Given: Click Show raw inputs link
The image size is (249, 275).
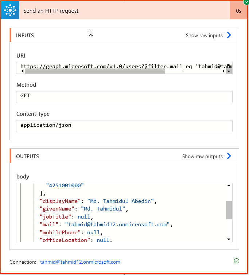Looking at the screenshot, I should [x=204, y=35].
